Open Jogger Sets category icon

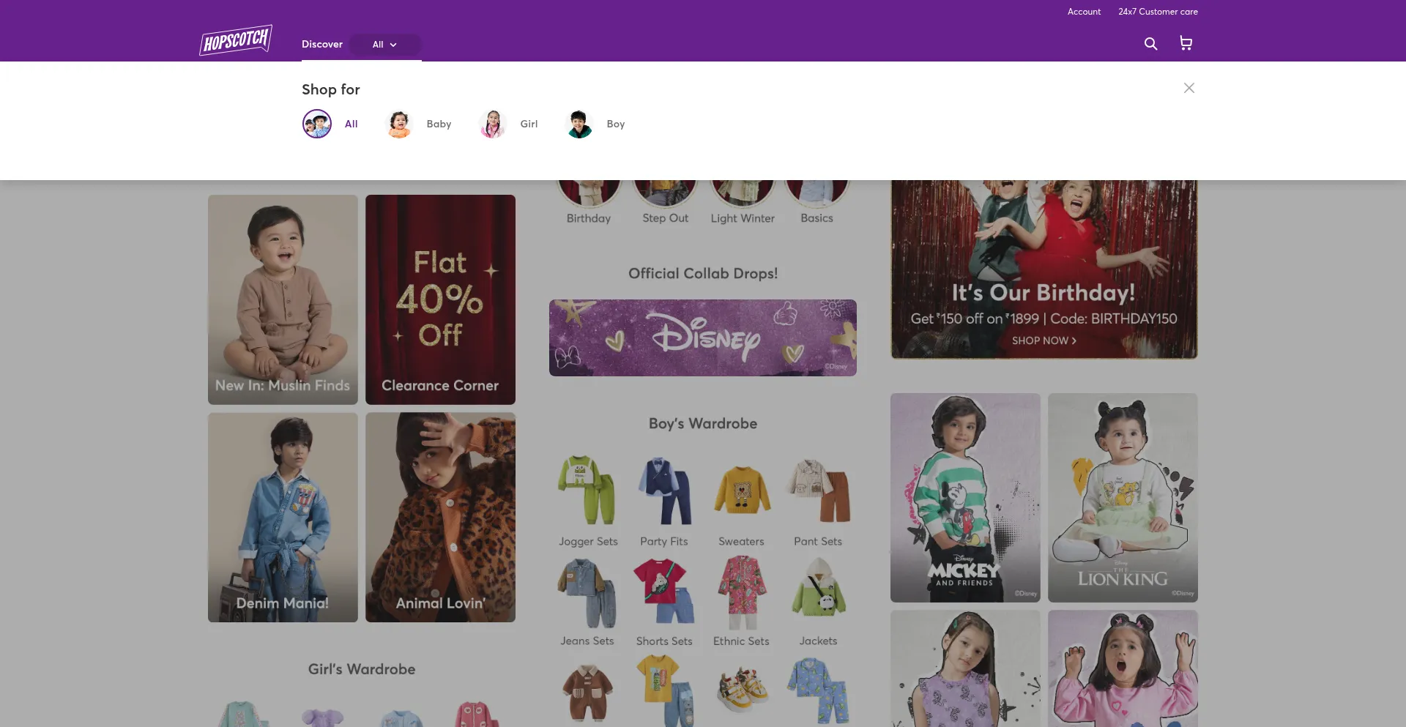pos(588,490)
